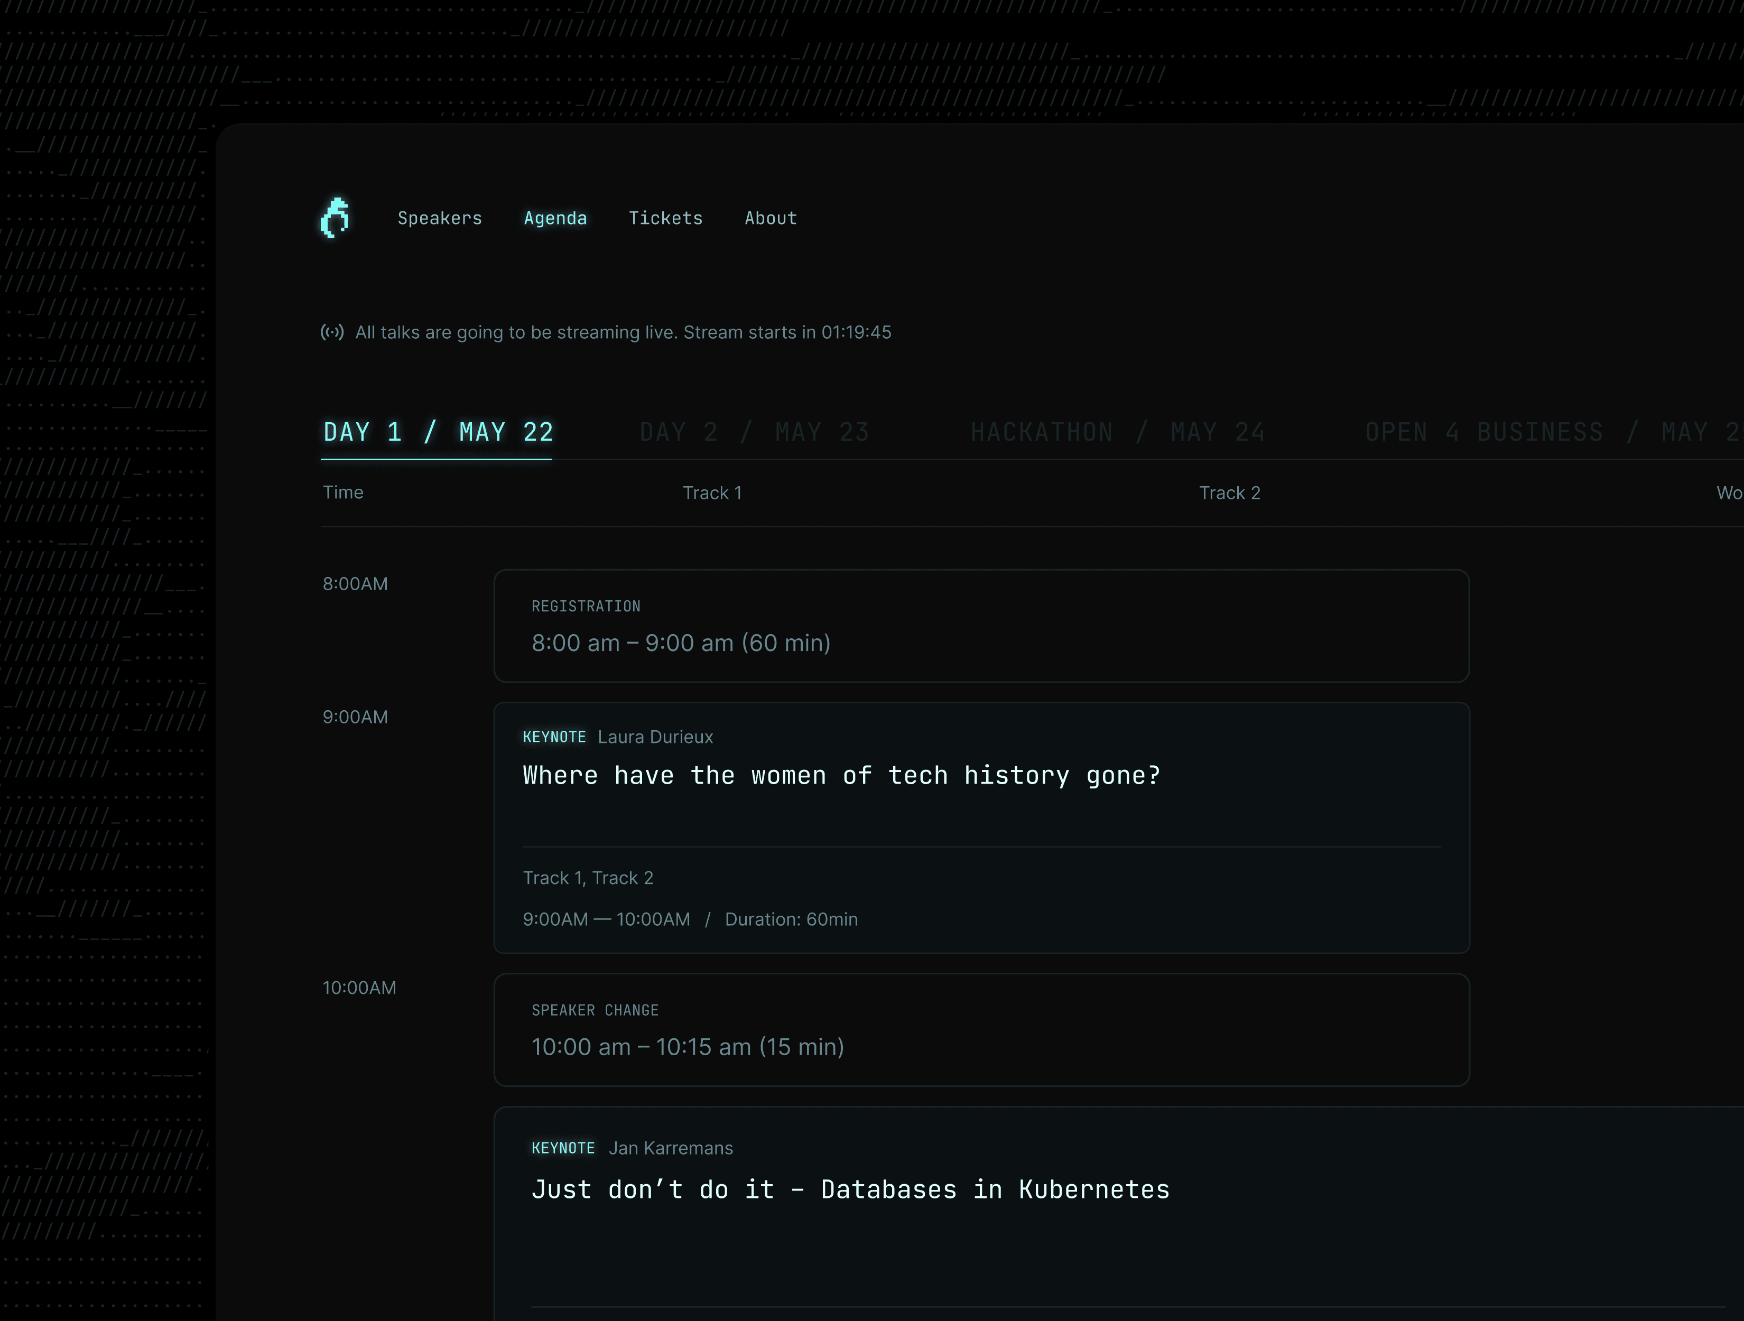Select the Day 1 / May 22 tab
1744x1321 pixels.
pos(438,432)
